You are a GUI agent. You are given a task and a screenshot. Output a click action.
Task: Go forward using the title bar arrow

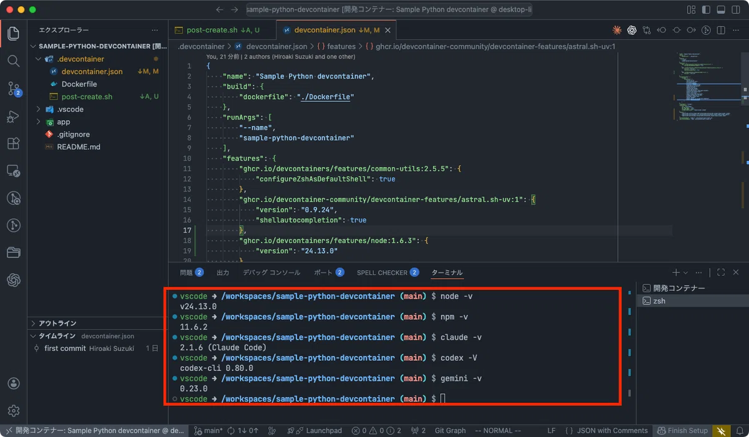[234, 10]
